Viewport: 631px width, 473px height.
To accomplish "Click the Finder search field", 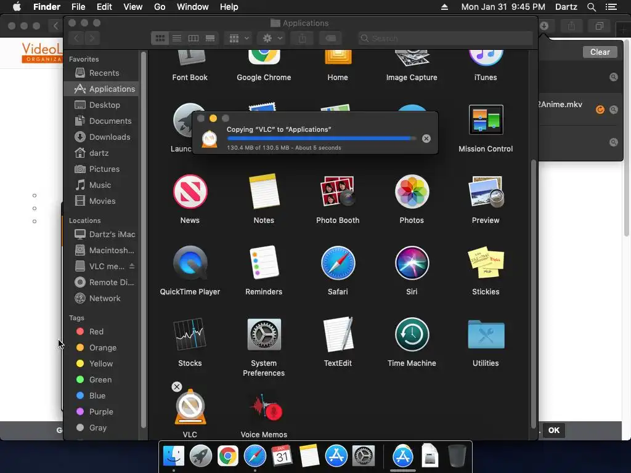I will (445, 38).
